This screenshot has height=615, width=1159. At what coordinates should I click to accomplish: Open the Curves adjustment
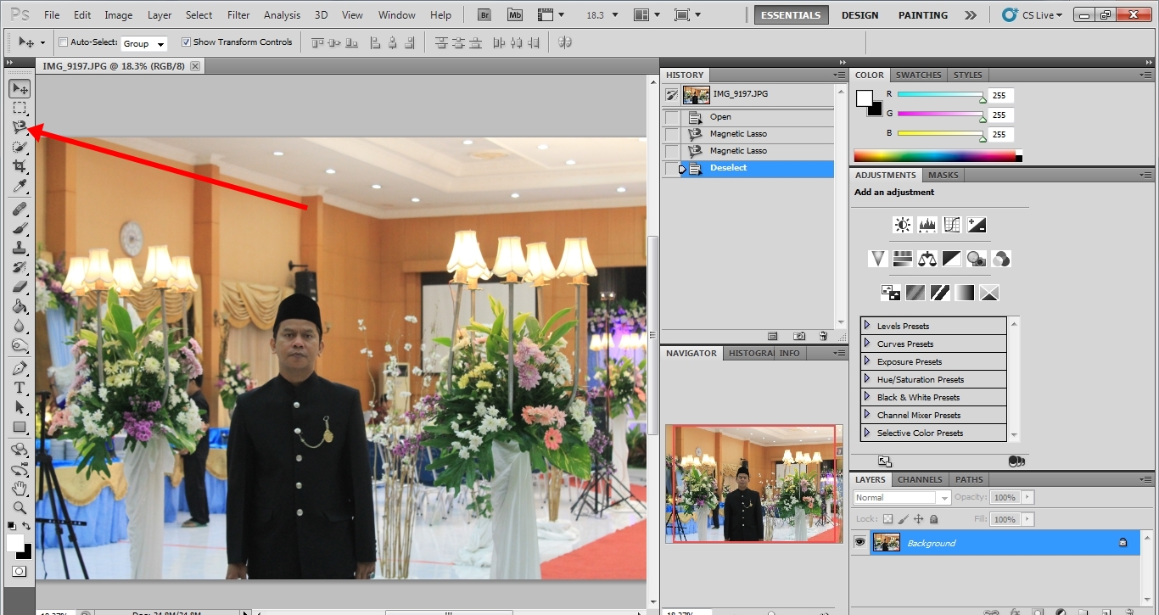point(951,224)
